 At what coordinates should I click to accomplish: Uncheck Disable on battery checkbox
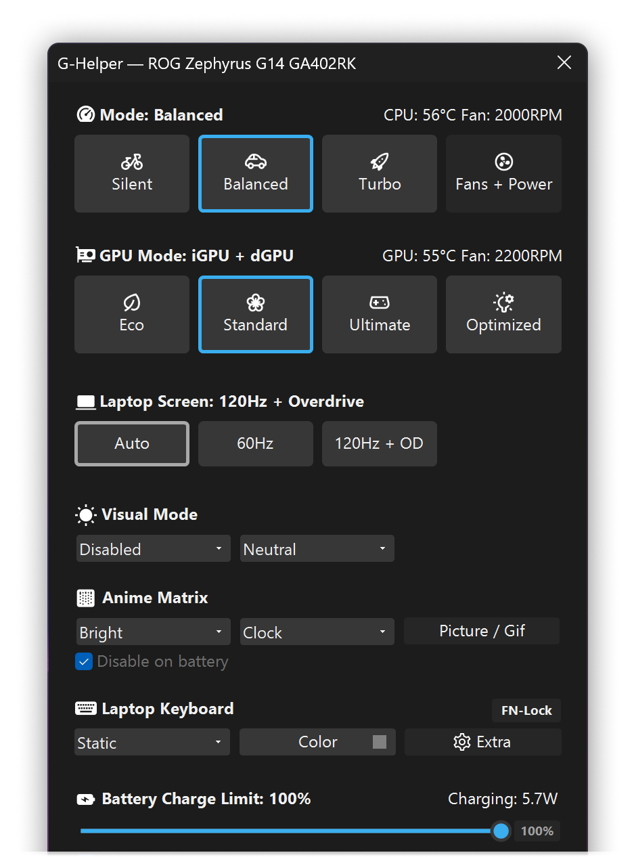tap(84, 661)
